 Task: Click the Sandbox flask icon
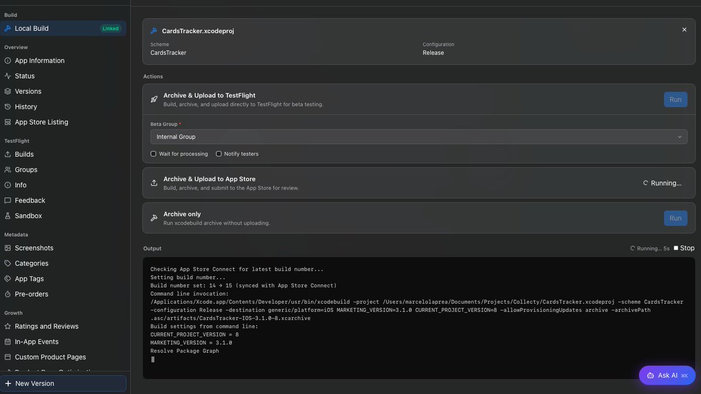8,215
